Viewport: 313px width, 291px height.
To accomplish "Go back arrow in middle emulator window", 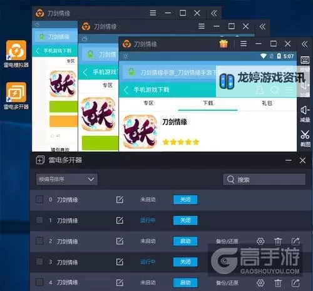I will [x=85, y=73].
